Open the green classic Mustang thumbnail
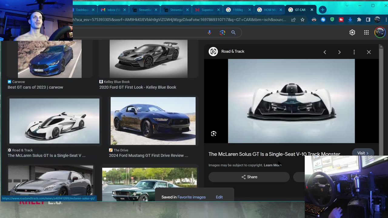This screenshot has width=388, height=218. coord(149,184)
